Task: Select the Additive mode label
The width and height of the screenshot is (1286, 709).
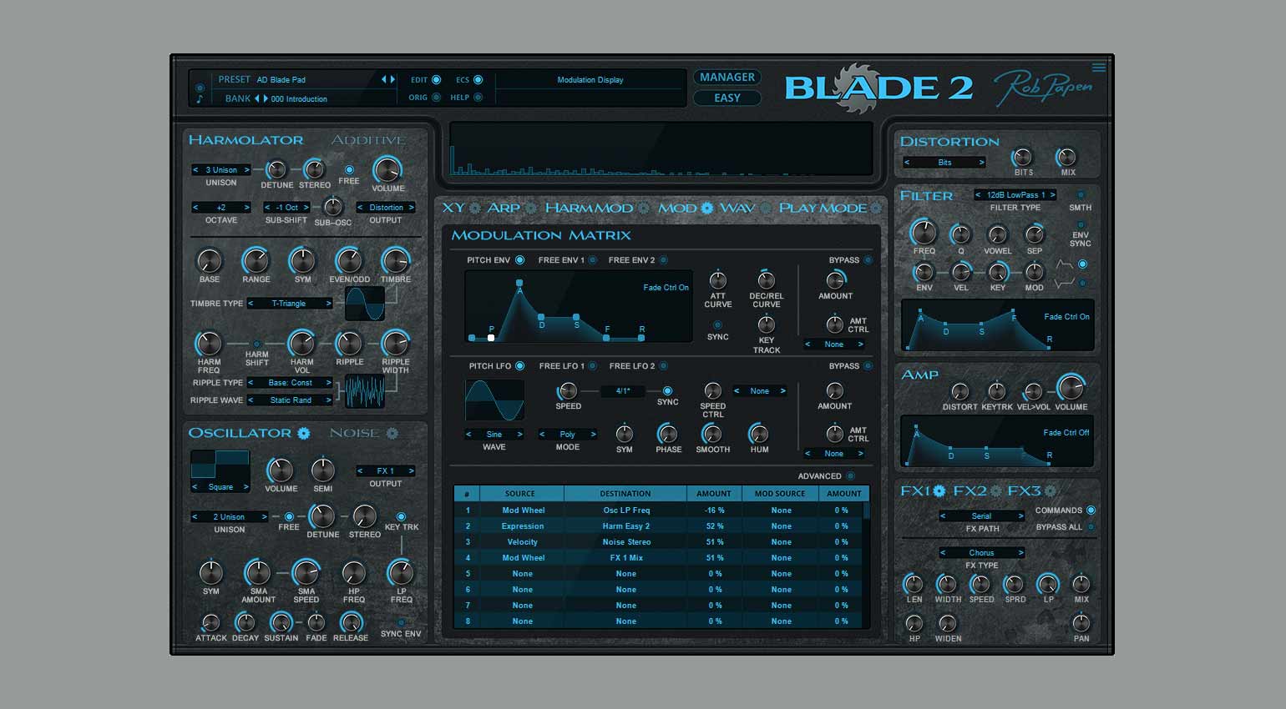Action: coord(368,140)
